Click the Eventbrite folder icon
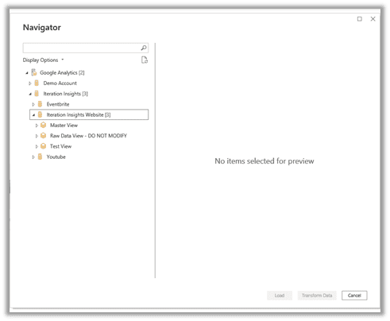Screen dimensions: 390x321 [40, 104]
